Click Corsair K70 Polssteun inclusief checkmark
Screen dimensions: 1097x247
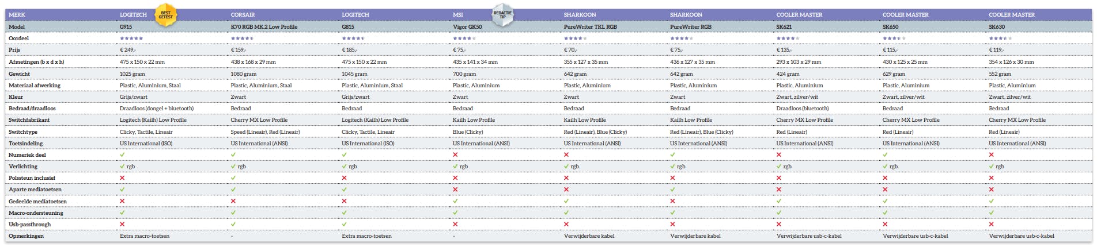pos(233,178)
